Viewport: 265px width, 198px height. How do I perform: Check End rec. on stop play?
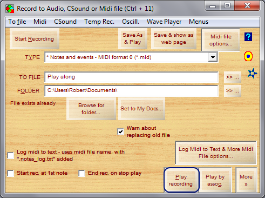click(x=82, y=173)
